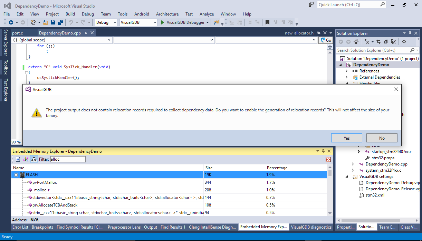
Task: Open the Server Explorer side tab
Action: (x=6, y=42)
